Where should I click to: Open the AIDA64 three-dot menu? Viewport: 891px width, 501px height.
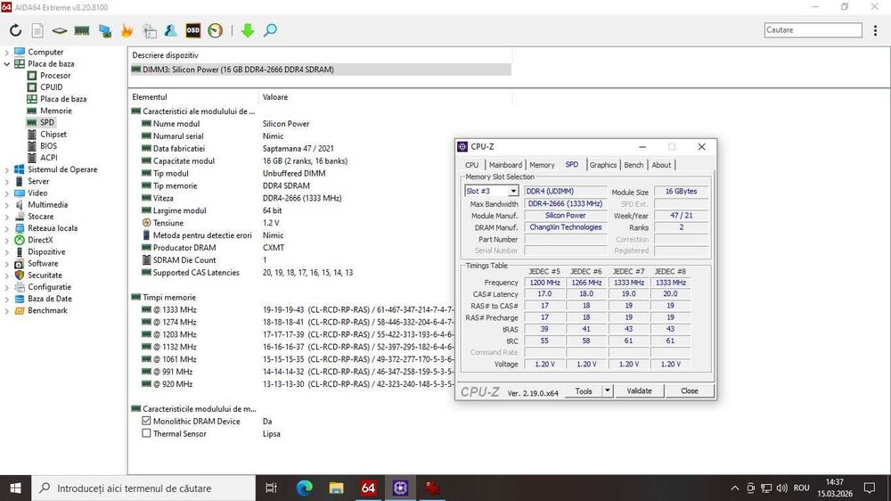[875, 30]
